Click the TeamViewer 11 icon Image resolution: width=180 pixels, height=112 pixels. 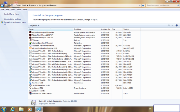click(x=30, y=83)
